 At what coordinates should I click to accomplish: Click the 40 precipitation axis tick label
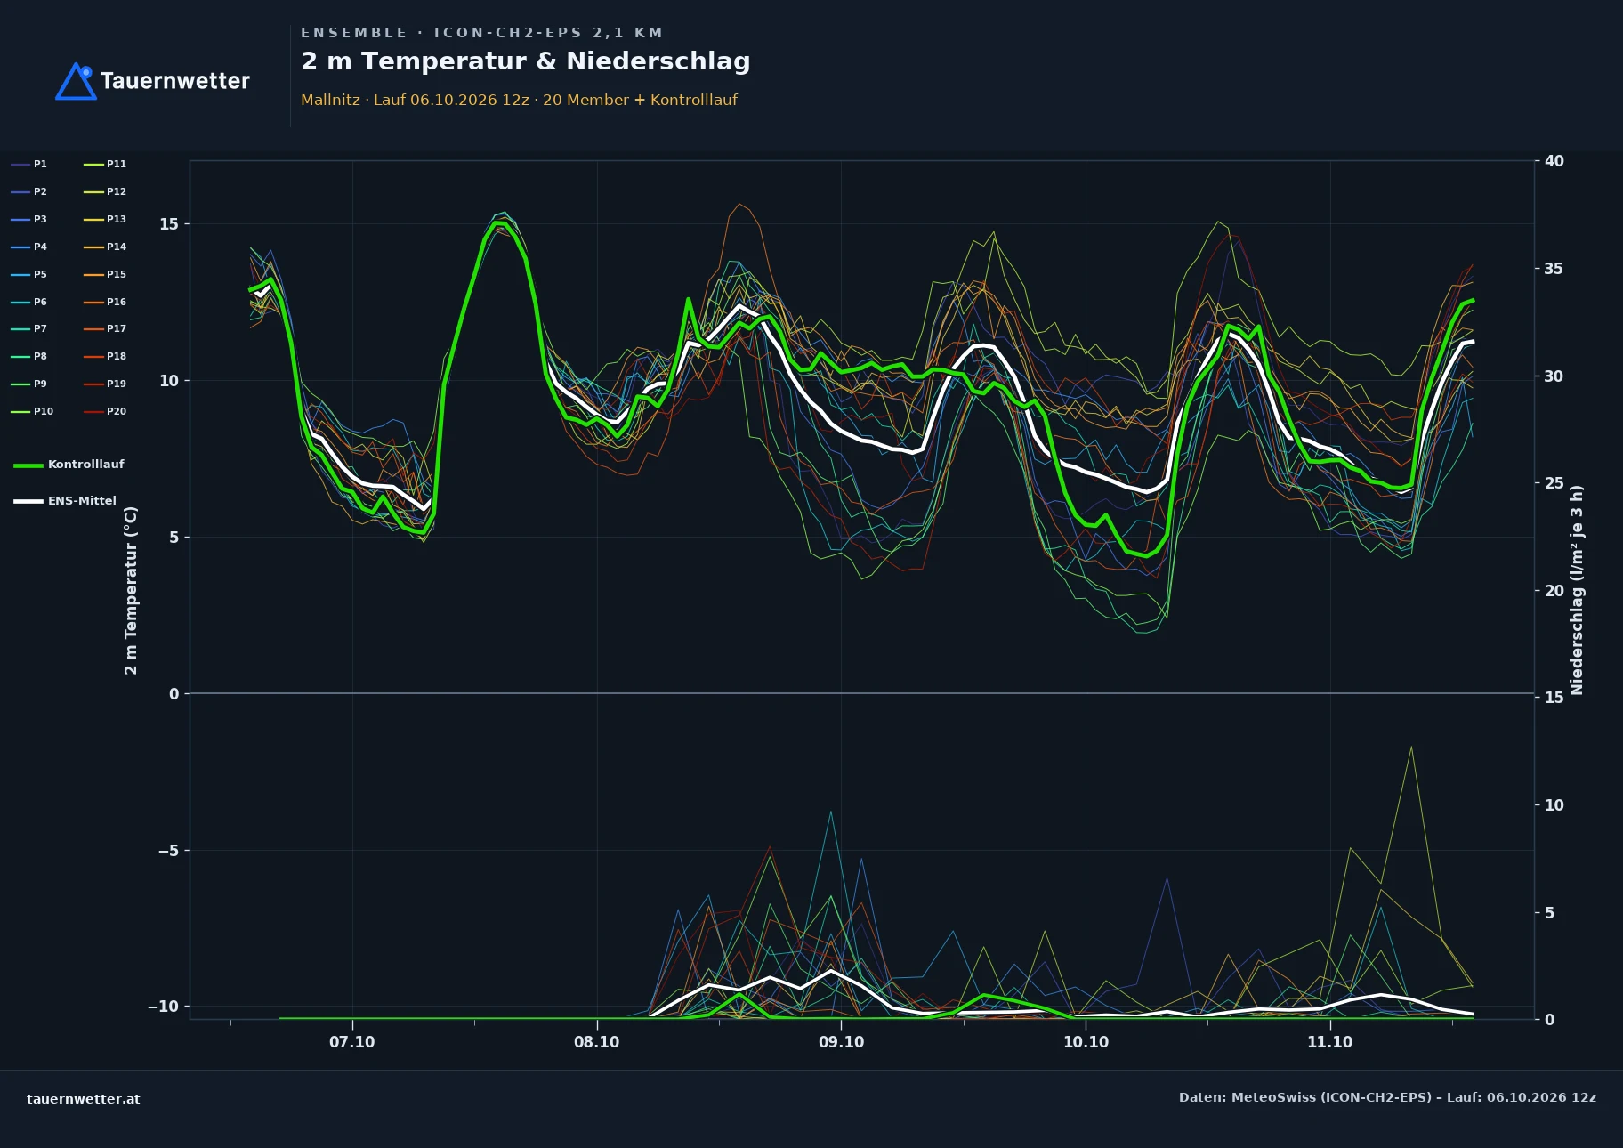tap(1554, 161)
